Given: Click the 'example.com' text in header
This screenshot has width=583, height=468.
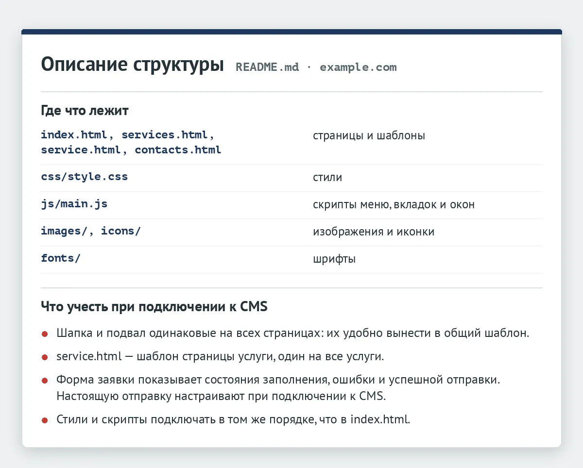Looking at the screenshot, I should coord(358,67).
